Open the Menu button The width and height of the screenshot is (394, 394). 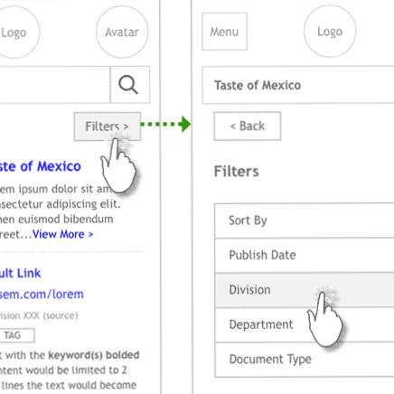(224, 32)
